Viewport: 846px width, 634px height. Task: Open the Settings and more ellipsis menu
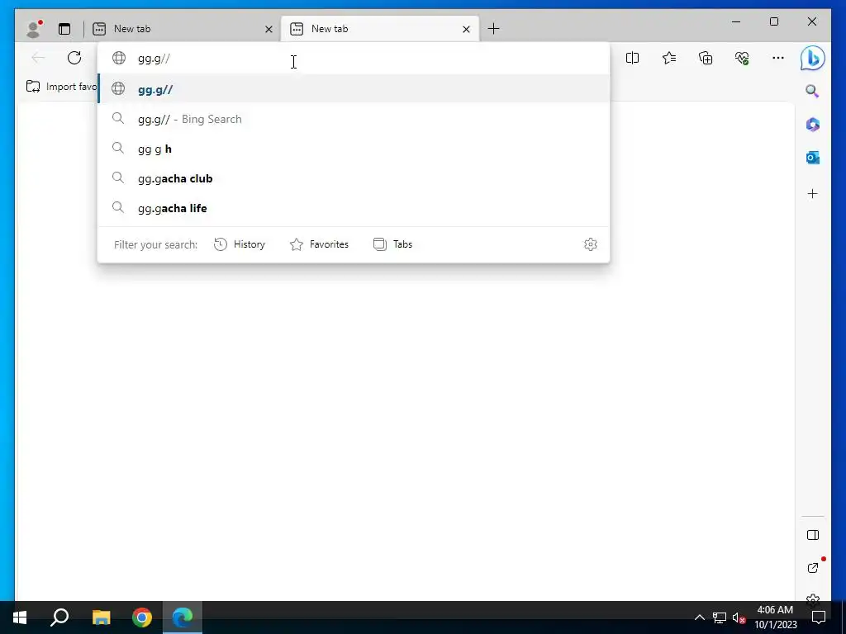point(778,58)
